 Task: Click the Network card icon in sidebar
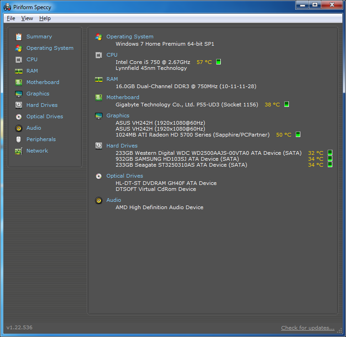(19, 151)
